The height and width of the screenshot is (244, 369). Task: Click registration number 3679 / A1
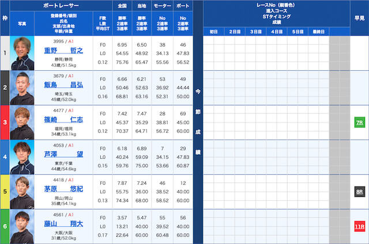click(63, 76)
